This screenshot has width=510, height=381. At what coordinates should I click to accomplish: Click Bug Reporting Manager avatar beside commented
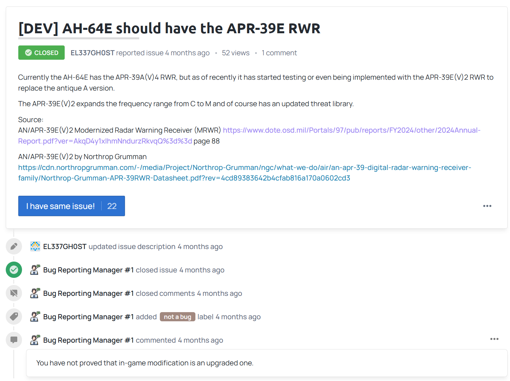click(35, 340)
